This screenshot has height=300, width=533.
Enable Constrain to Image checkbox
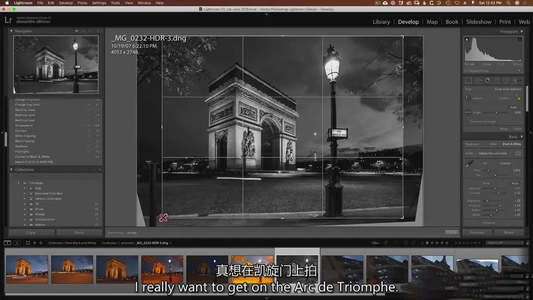pyautogui.click(x=466, y=122)
